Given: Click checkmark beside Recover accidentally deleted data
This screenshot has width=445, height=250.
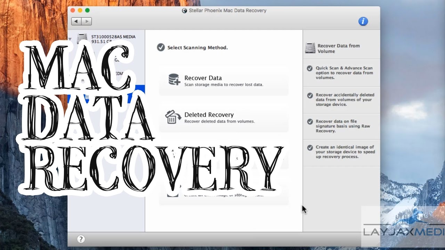Looking at the screenshot, I should [x=309, y=95].
